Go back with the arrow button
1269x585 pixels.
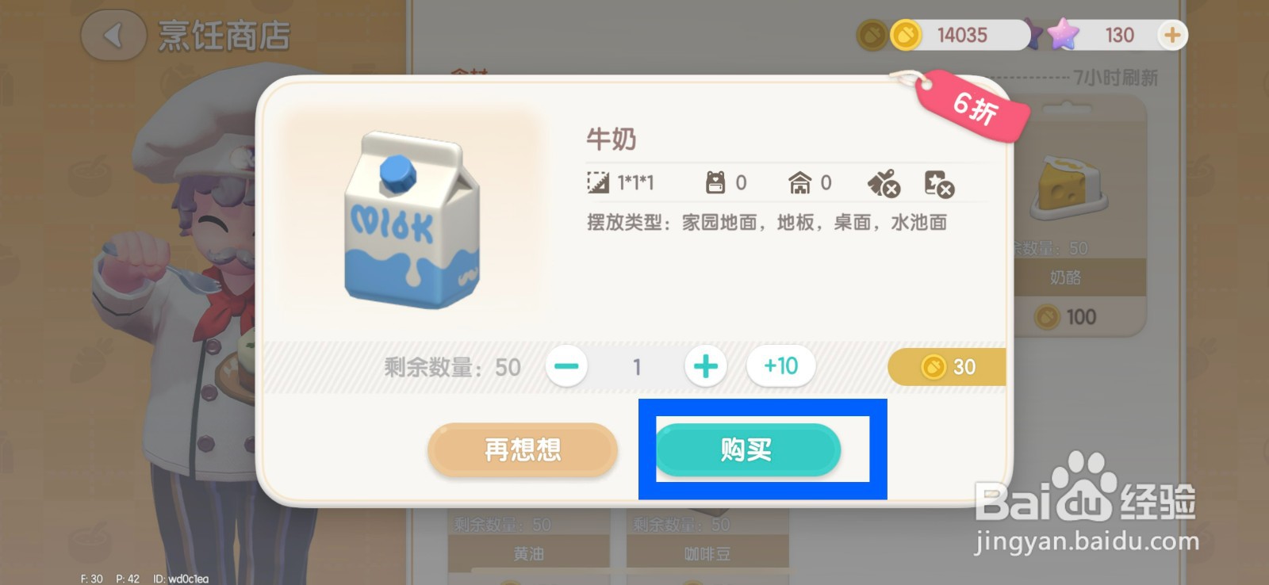coord(113,36)
